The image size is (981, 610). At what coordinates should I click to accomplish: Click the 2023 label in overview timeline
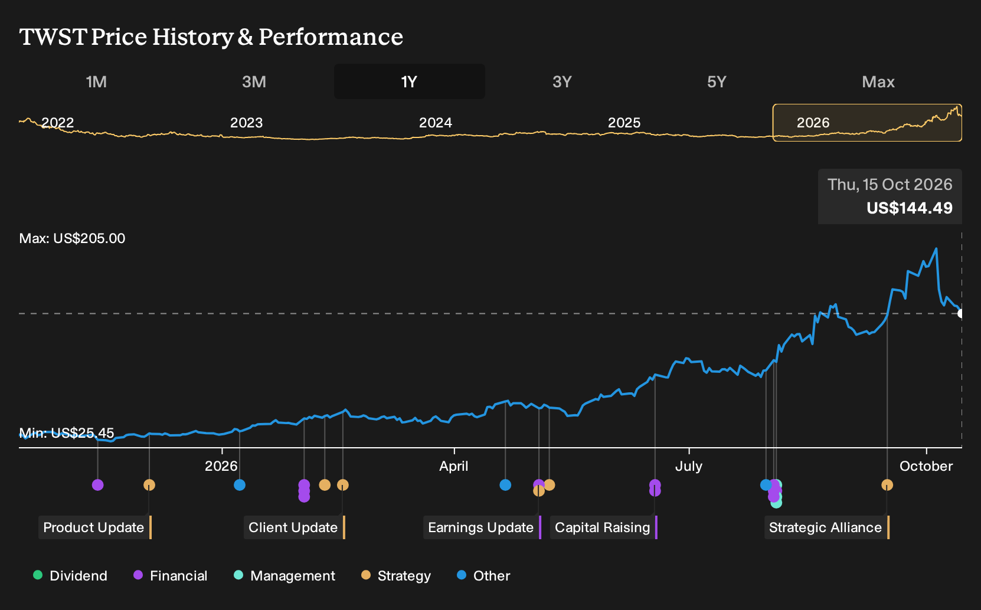click(246, 123)
